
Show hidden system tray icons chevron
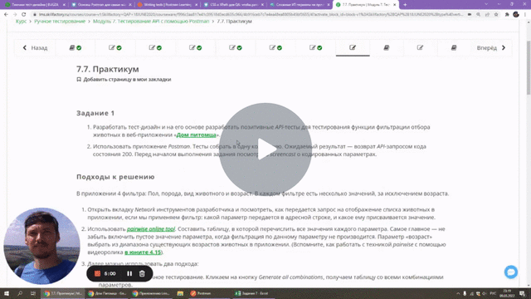[x=458, y=293]
